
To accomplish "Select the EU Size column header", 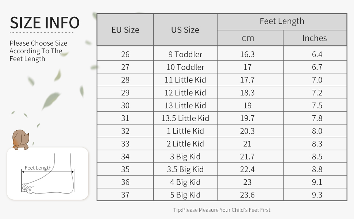I will 125,30.
